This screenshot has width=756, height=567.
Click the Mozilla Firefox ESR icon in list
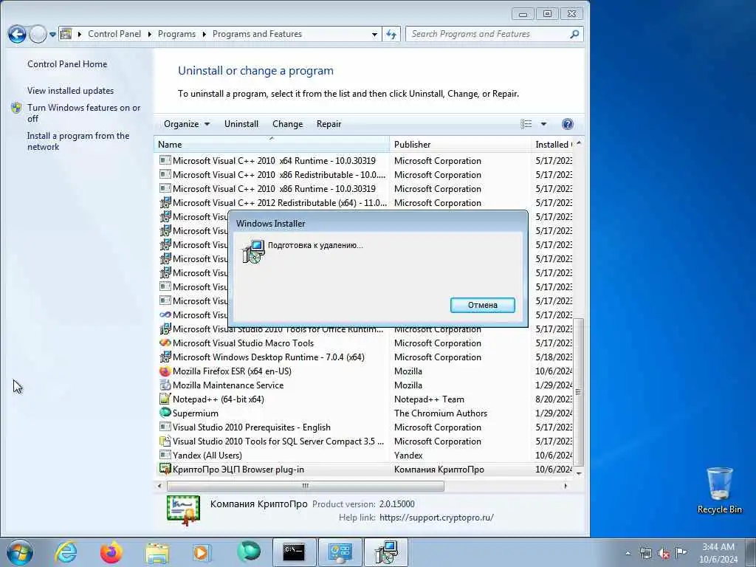165,371
